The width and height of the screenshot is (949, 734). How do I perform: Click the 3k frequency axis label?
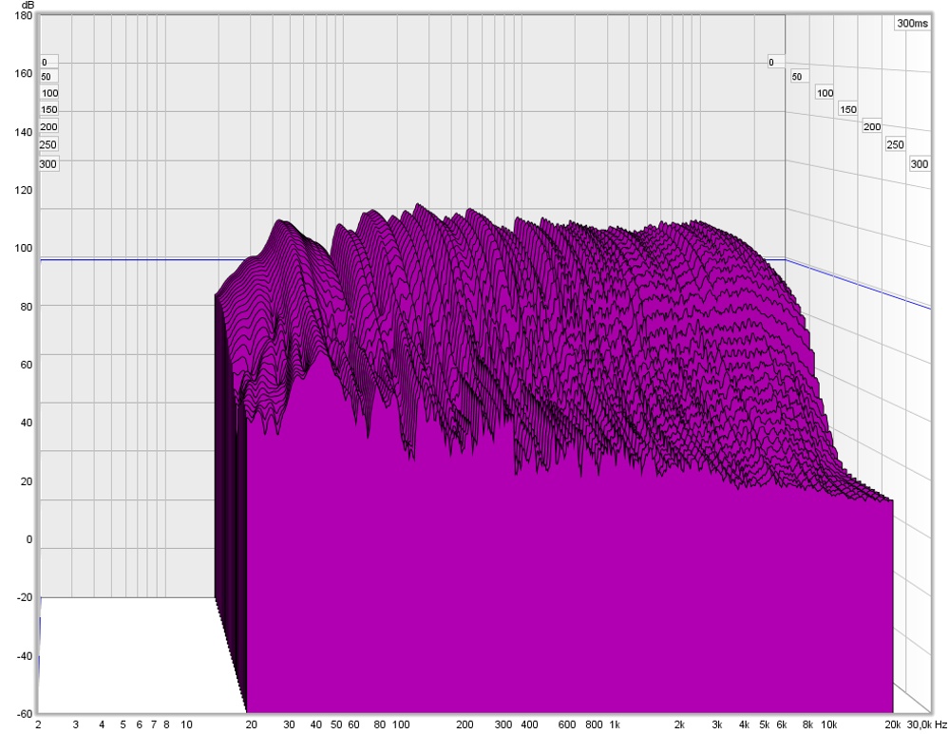[716, 725]
